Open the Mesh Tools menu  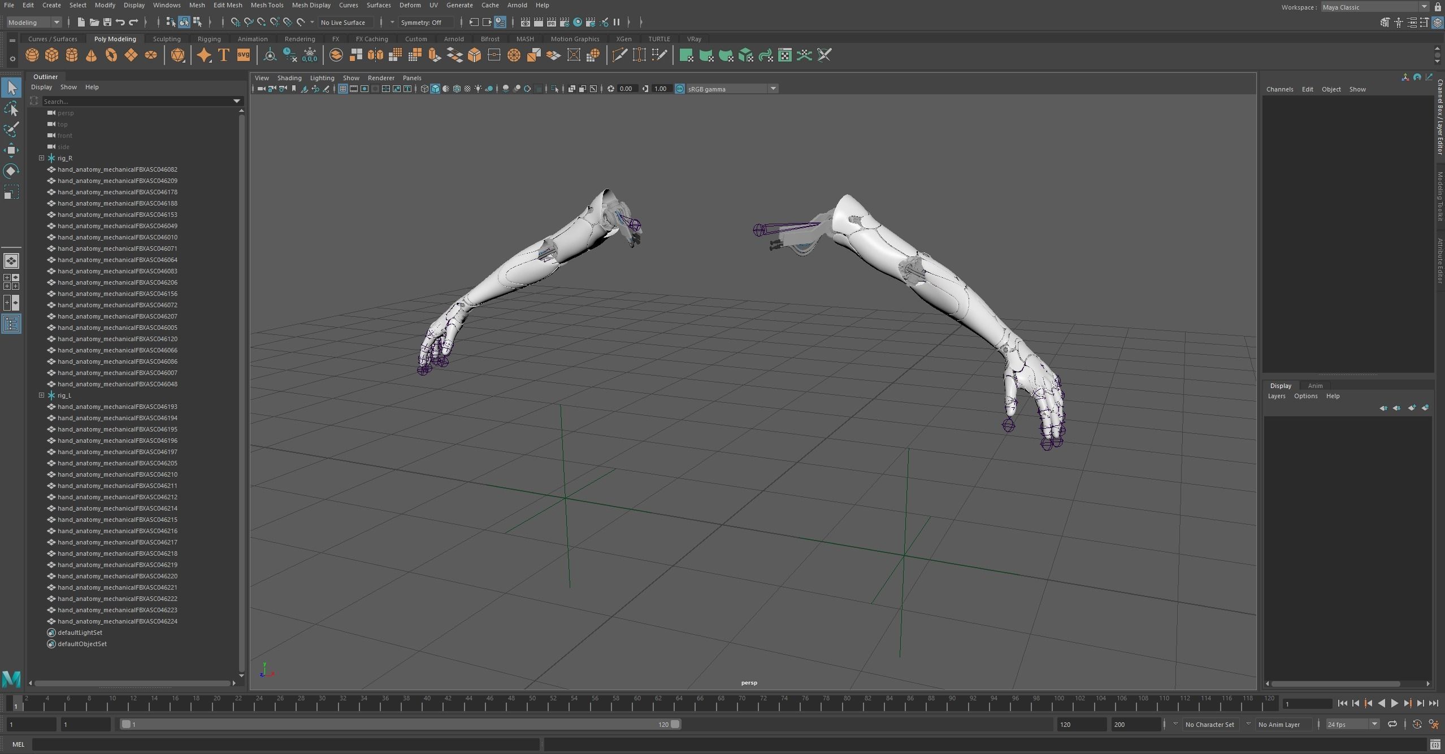click(x=267, y=5)
